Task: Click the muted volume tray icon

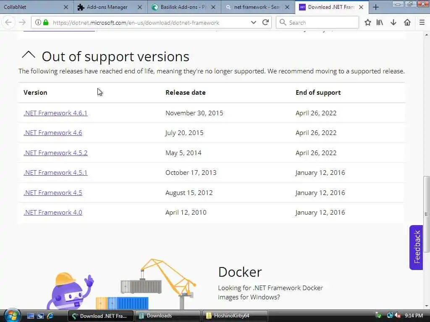Action: click(x=397, y=316)
